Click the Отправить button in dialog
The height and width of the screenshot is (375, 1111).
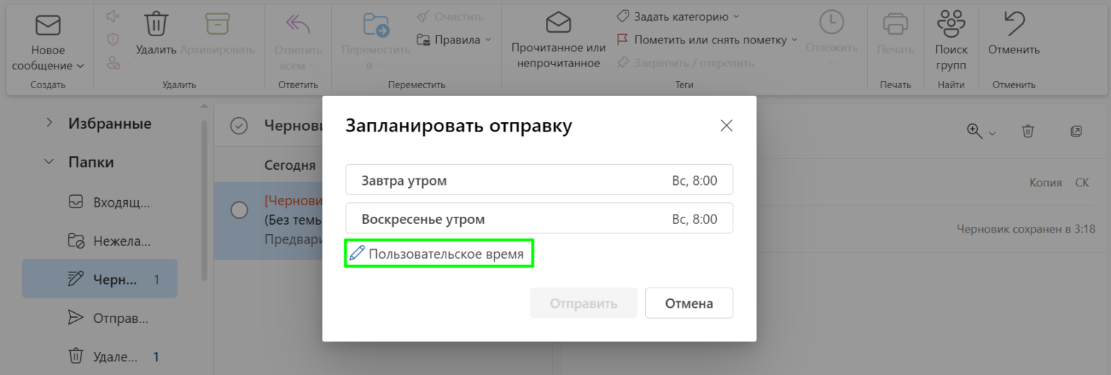(584, 303)
